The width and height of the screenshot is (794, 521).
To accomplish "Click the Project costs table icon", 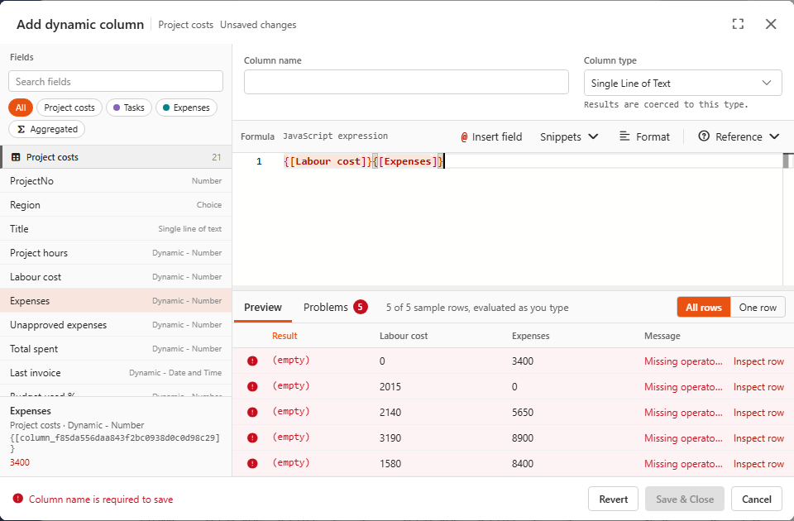I will click(16, 157).
